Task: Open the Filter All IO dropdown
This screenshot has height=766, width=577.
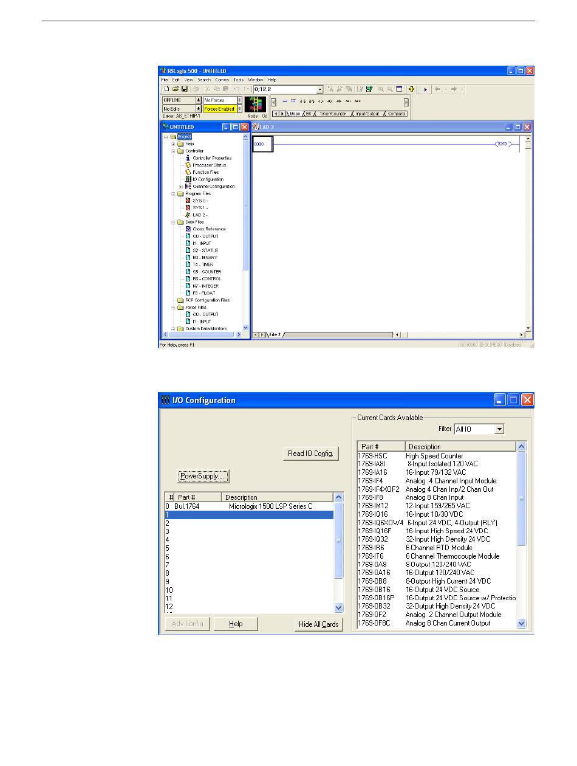Action: click(499, 429)
